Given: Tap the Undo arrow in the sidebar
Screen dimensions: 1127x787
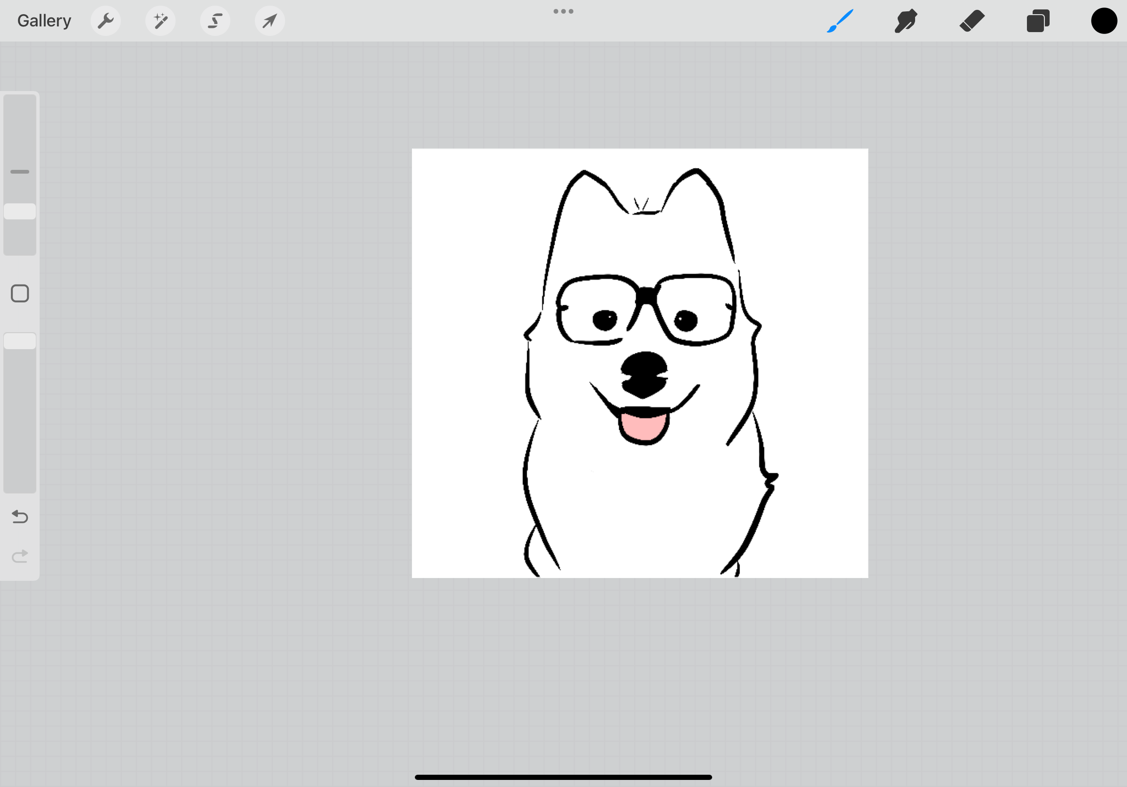Looking at the screenshot, I should [20, 517].
